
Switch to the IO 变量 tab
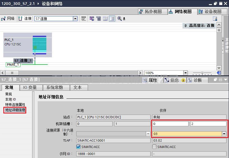point(30,87)
